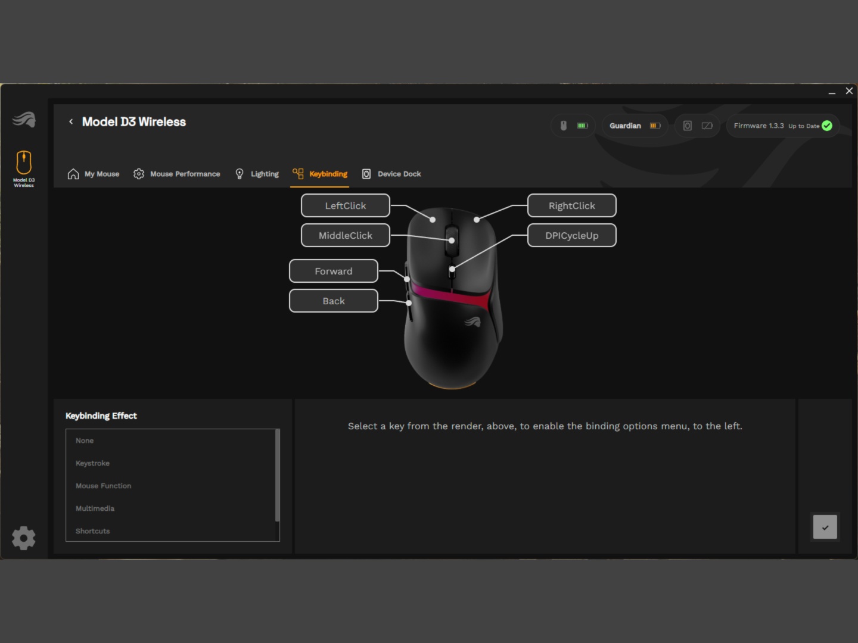Click the mouse battery status indicator
Image resolution: width=858 pixels, height=643 pixels.
coord(573,126)
